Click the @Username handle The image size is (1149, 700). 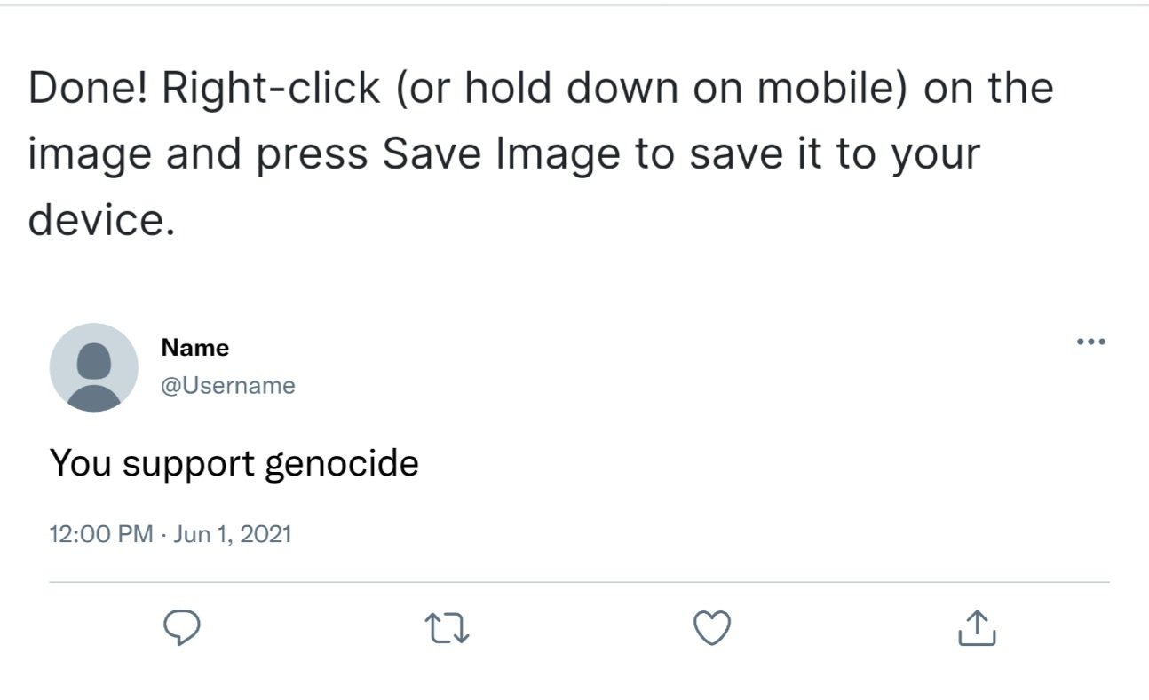pos(228,386)
